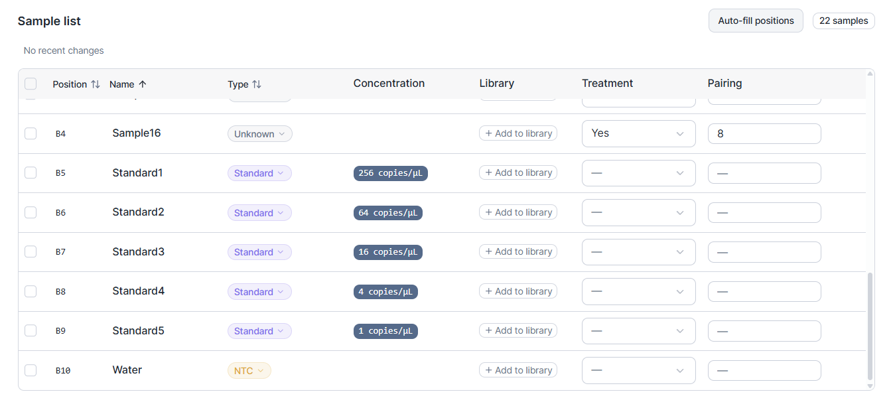This screenshot has width=895, height=404.
Task: Select the Standard4 row checkbox
Action: coord(31,291)
